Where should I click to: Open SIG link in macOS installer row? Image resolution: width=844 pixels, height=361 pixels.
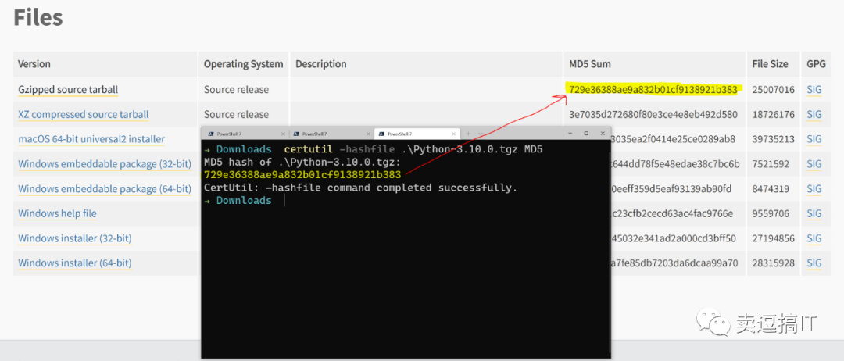coord(814,139)
